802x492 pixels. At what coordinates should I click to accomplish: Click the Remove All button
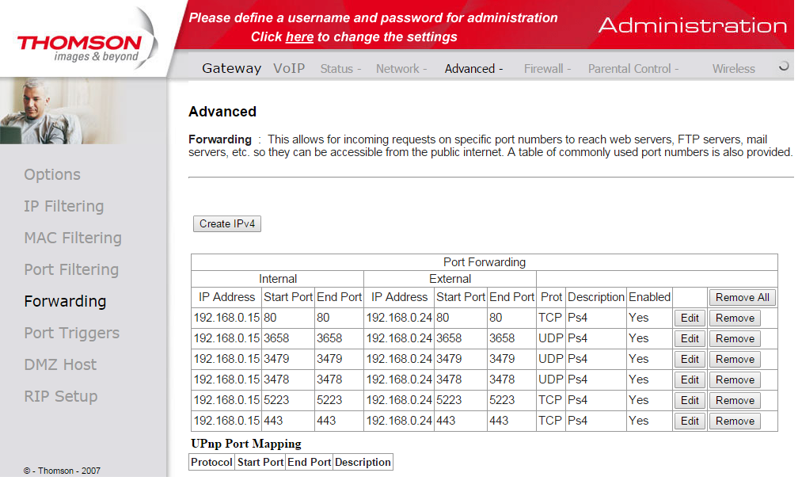pyautogui.click(x=742, y=297)
